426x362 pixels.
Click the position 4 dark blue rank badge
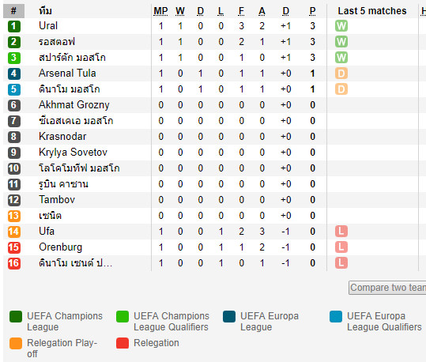(14, 74)
